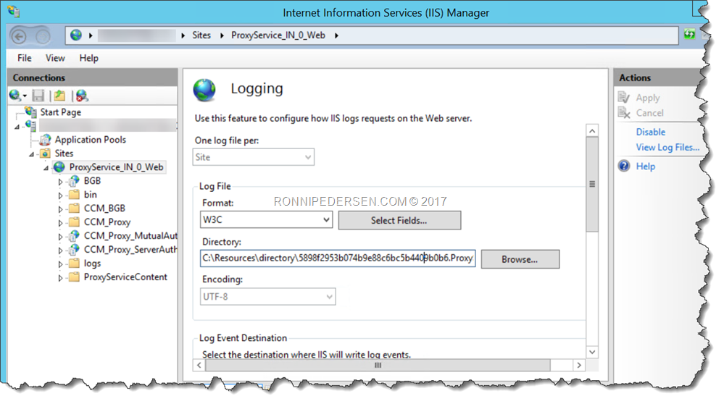Viewport: 724px width, 404px height.
Task: Click the BGB application icon
Action: click(x=73, y=181)
